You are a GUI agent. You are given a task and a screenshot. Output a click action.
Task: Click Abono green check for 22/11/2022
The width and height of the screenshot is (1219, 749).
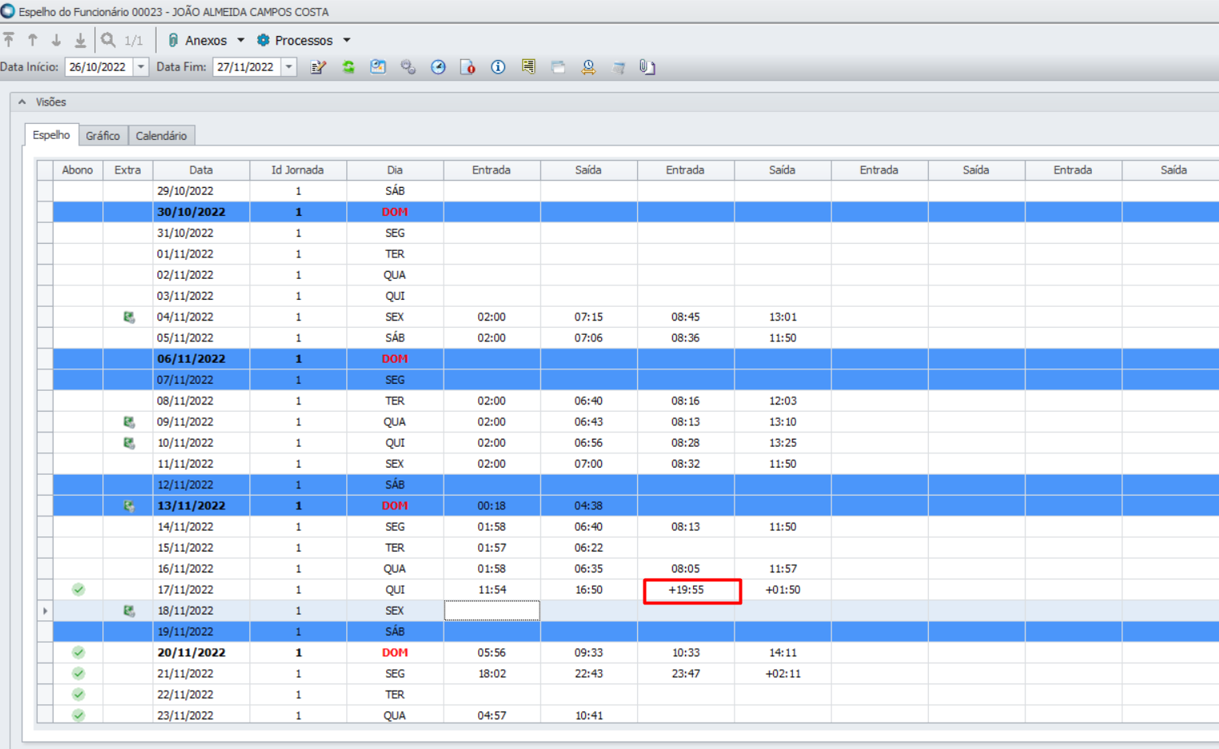pos(78,695)
